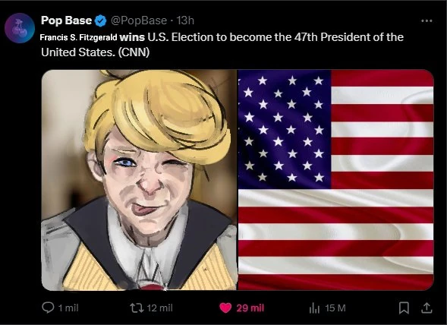This screenshot has height=325, width=447.
Task: Open the Pop Base cherry avatar
Action: (x=20, y=28)
